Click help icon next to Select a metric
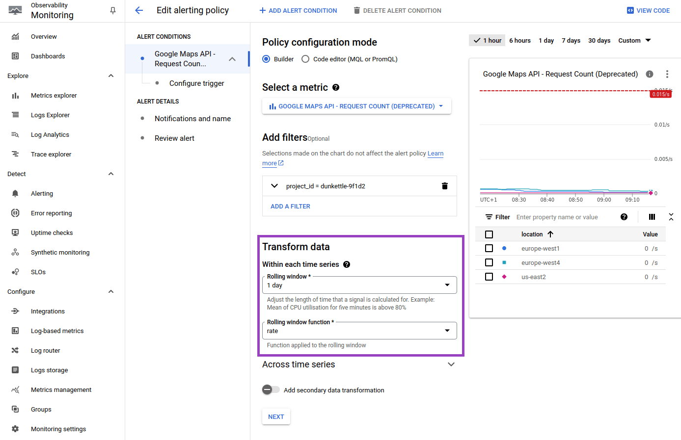This screenshot has width=681, height=440. point(336,87)
